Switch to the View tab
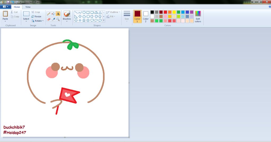Image resolution: width=271 pixels, height=142 pixels. pos(28,7)
